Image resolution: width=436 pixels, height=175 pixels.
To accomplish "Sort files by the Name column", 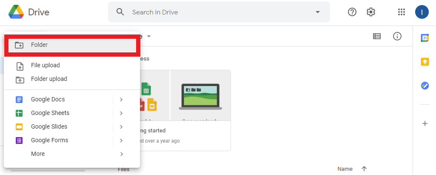I will [345, 169].
